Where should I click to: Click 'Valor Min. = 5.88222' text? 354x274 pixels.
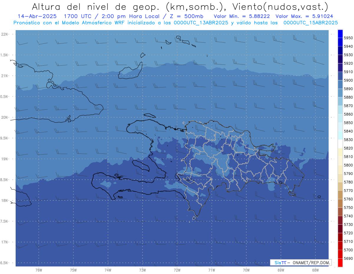point(242,16)
